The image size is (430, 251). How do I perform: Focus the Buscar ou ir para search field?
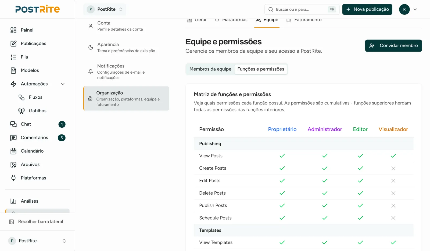(x=302, y=9)
